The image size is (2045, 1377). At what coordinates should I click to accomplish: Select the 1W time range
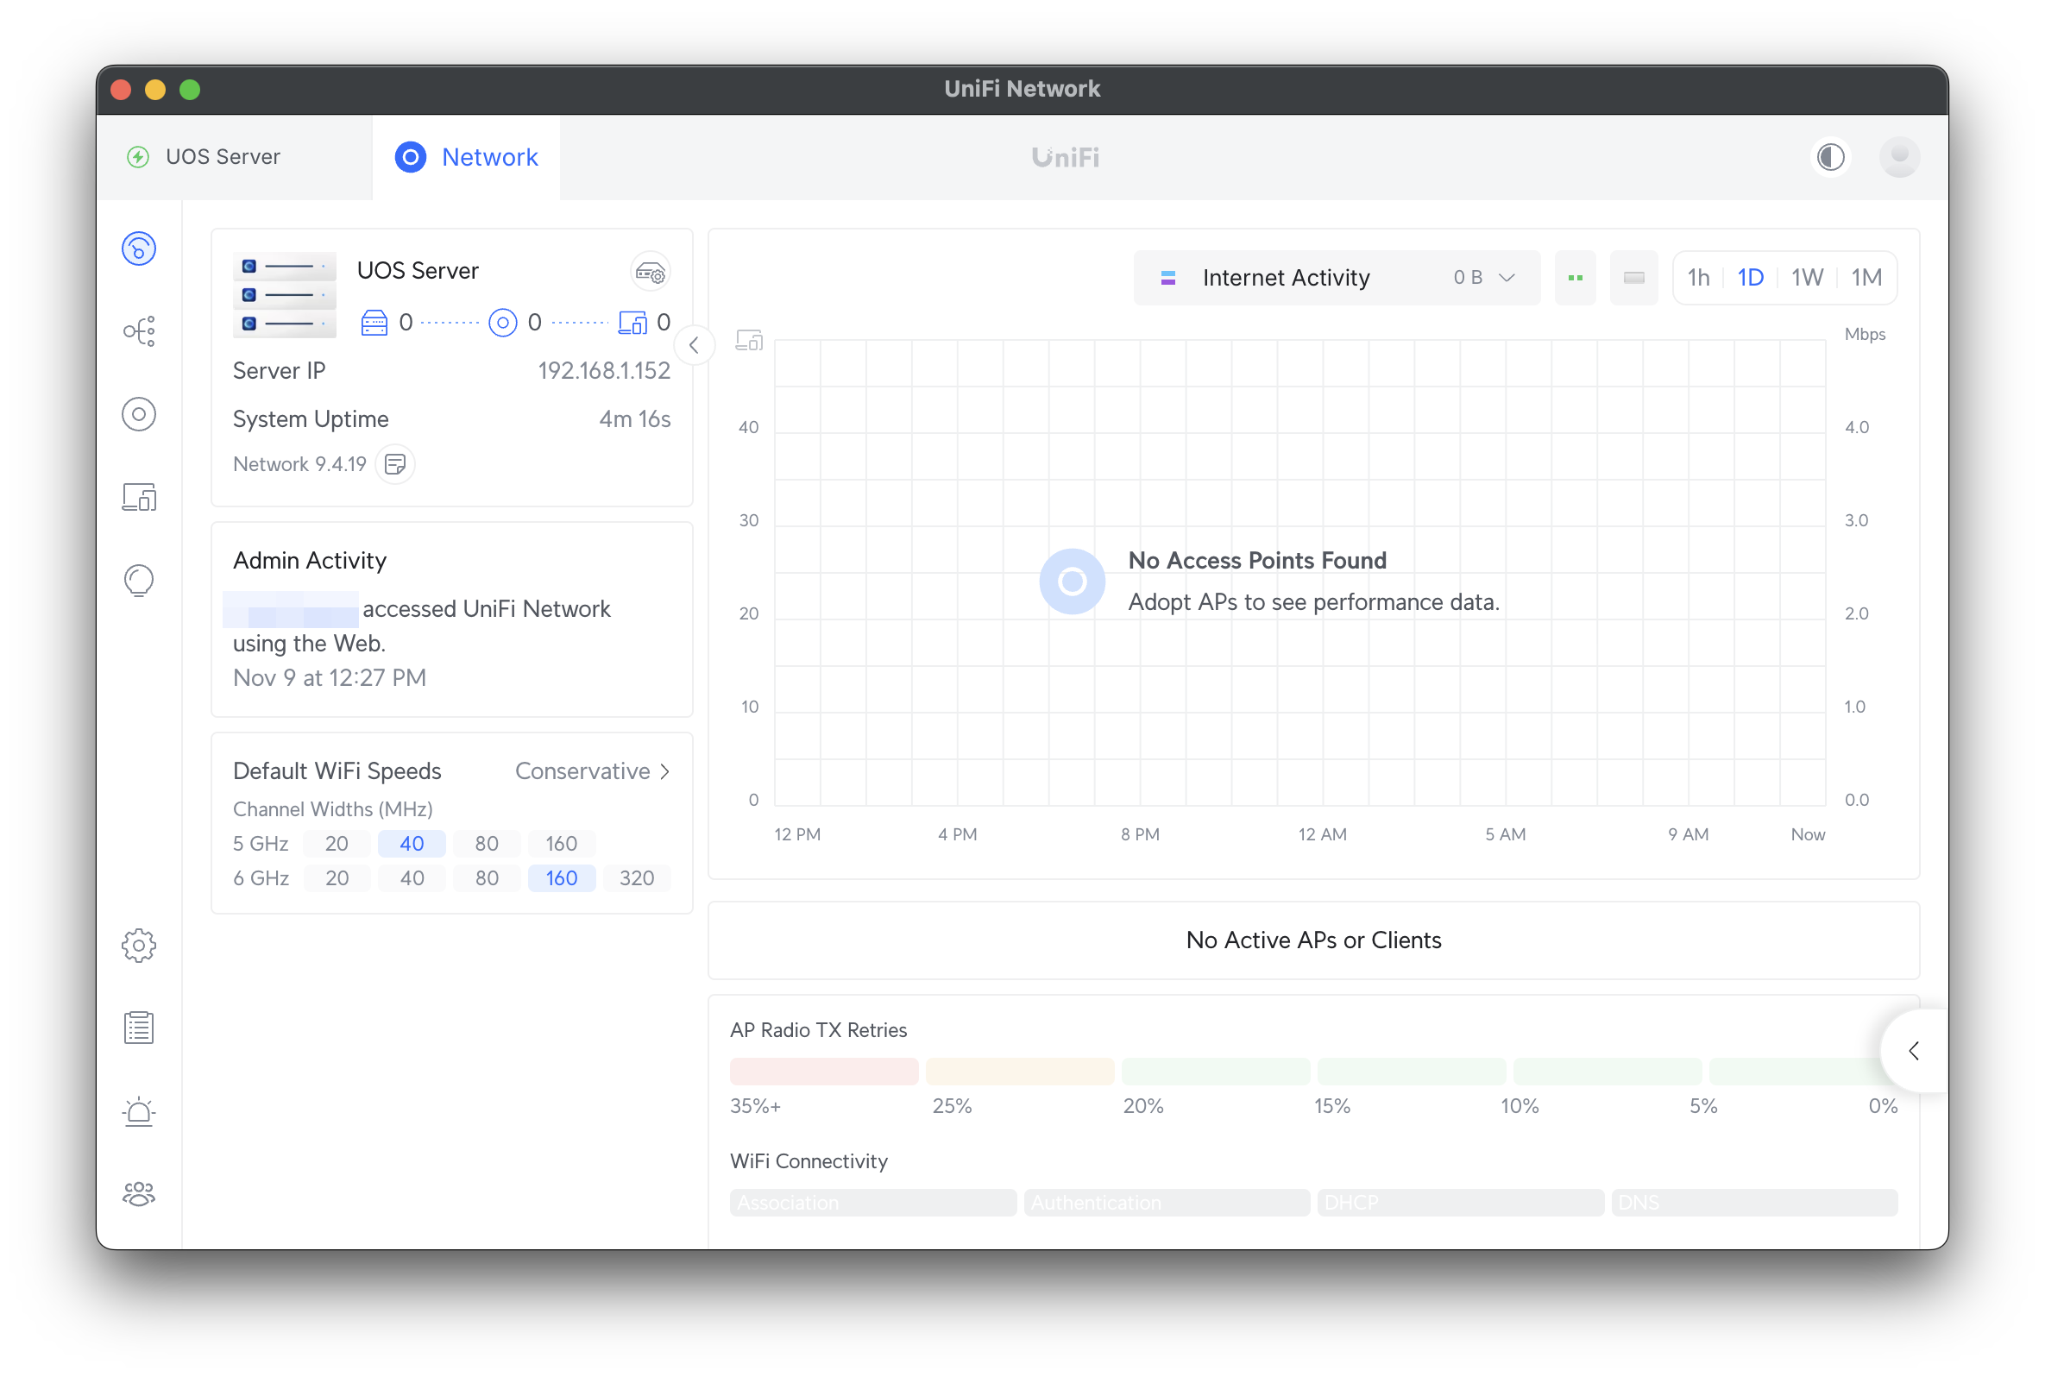pos(1806,278)
